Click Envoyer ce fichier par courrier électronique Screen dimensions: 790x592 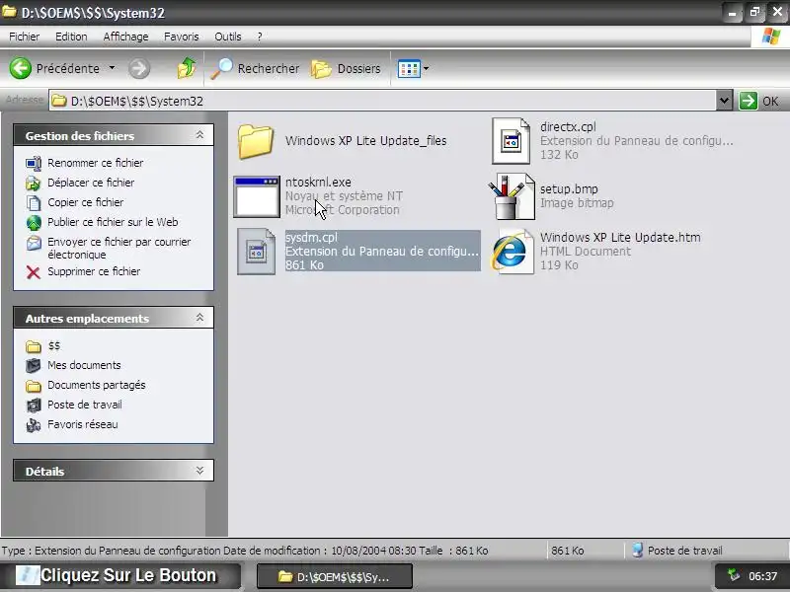(118, 248)
